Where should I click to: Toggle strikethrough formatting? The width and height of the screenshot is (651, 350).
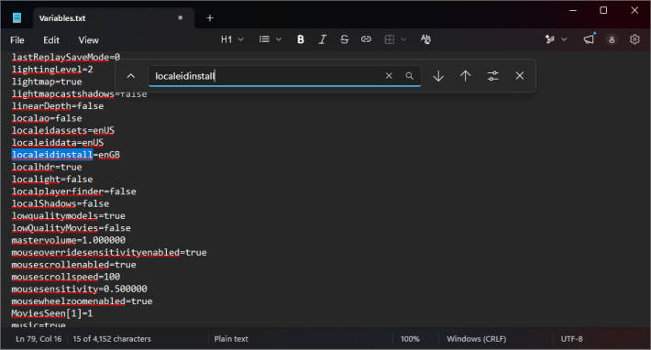(344, 39)
